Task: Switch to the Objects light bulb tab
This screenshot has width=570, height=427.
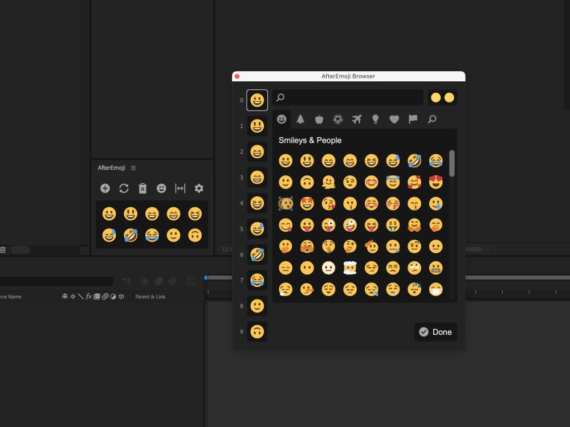Action: [x=376, y=119]
